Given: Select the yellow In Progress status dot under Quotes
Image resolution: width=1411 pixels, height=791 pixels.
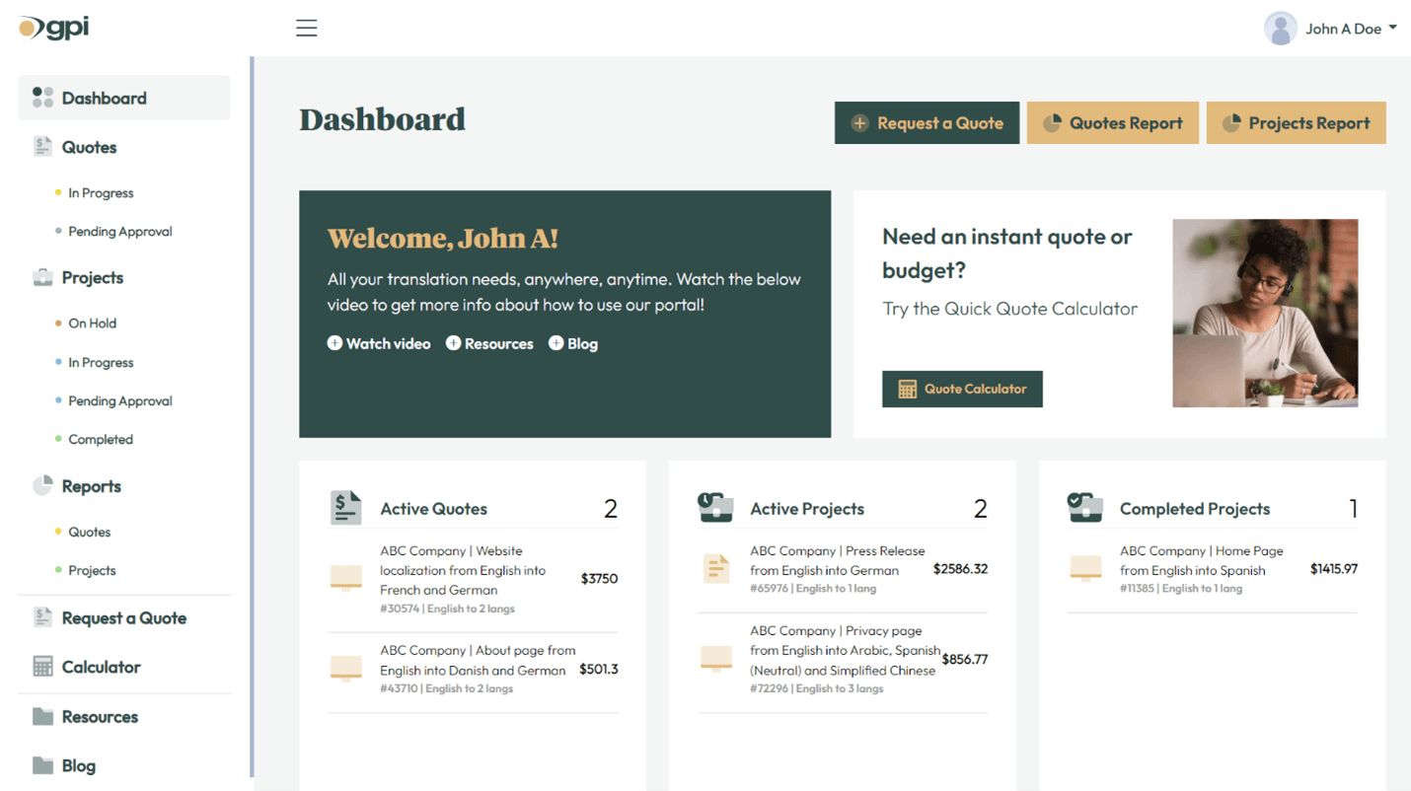Looking at the screenshot, I should point(59,193).
